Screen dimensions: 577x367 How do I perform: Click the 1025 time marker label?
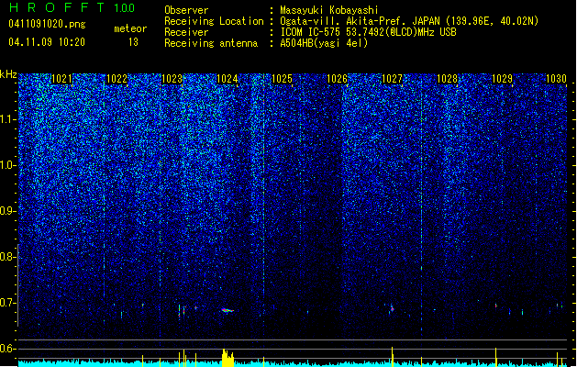click(x=282, y=79)
